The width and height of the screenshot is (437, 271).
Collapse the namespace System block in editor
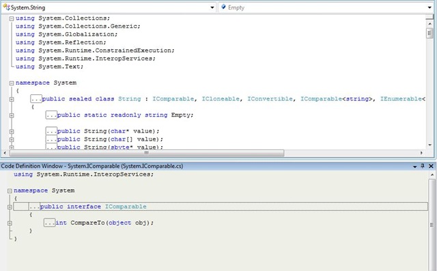coord(12,83)
